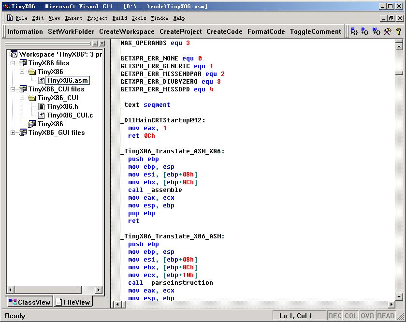Click the 'Ln 1, Col 1' status bar field

[x=299, y=316]
